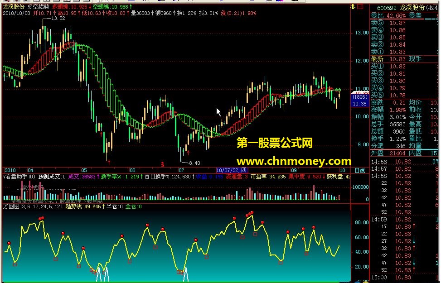Viewport: 441px width, 283px height.
Task: Click the 2010/10/08 date in the header
Action: pyautogui.click(x=16, y=13)
